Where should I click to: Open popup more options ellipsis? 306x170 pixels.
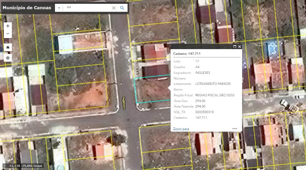point(235,129)
